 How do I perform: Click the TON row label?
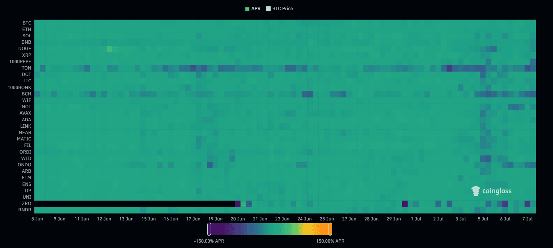(27, 68)
